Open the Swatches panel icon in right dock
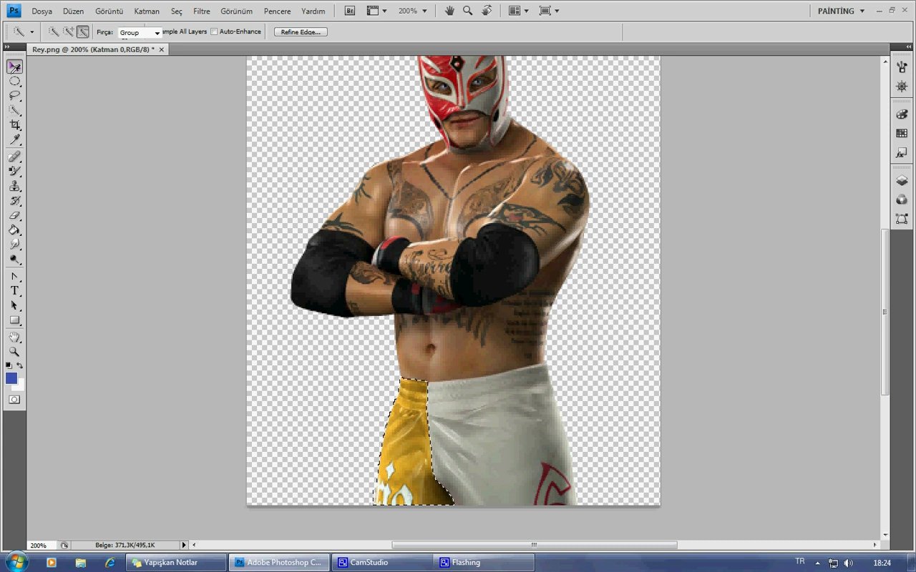Viewport: 916px width, 572px height. [902, 134]
